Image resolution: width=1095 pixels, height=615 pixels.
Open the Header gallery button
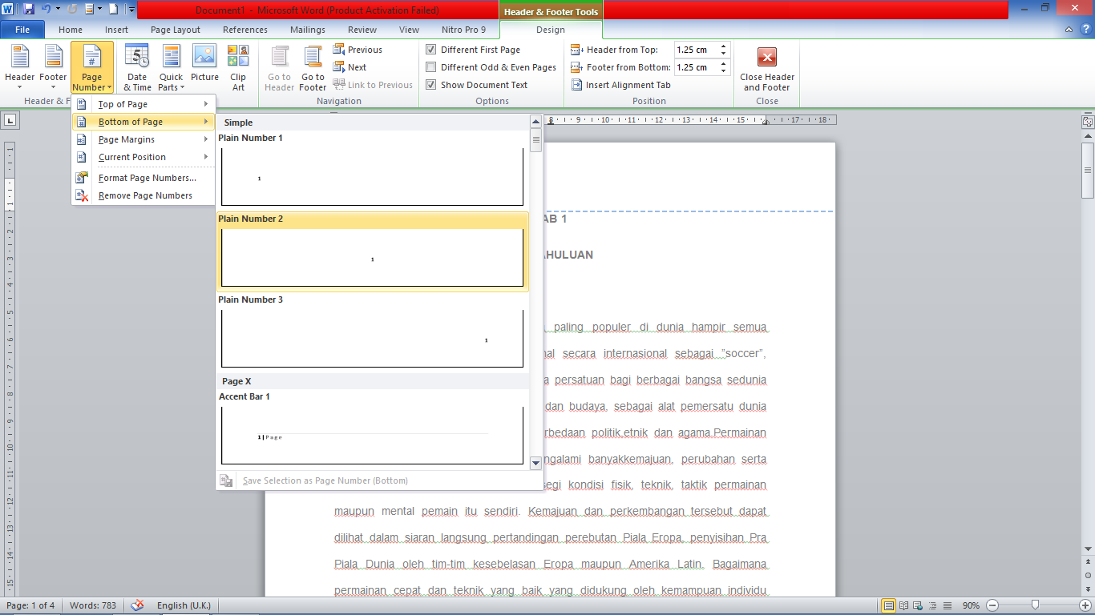pos(20,67)
